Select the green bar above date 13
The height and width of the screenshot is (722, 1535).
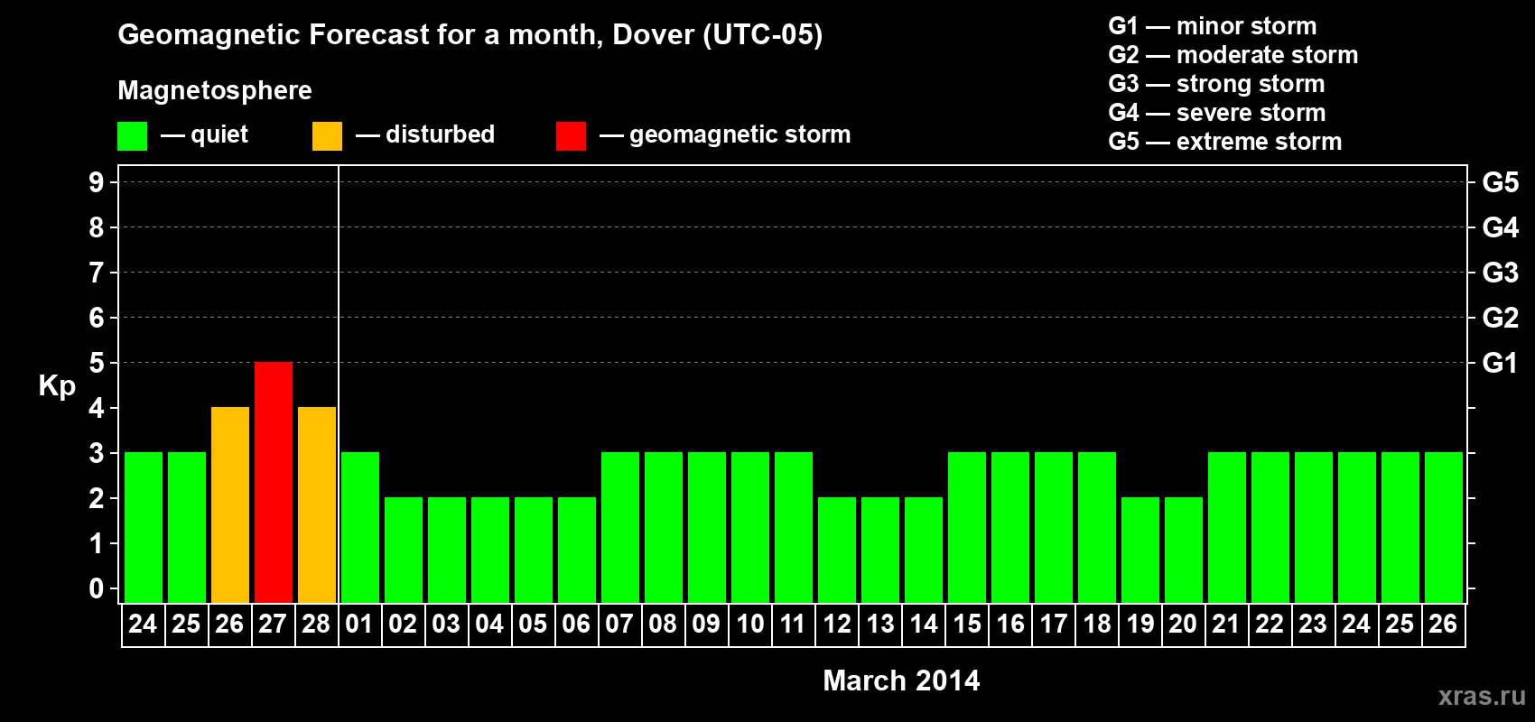[x=880, y=550]
